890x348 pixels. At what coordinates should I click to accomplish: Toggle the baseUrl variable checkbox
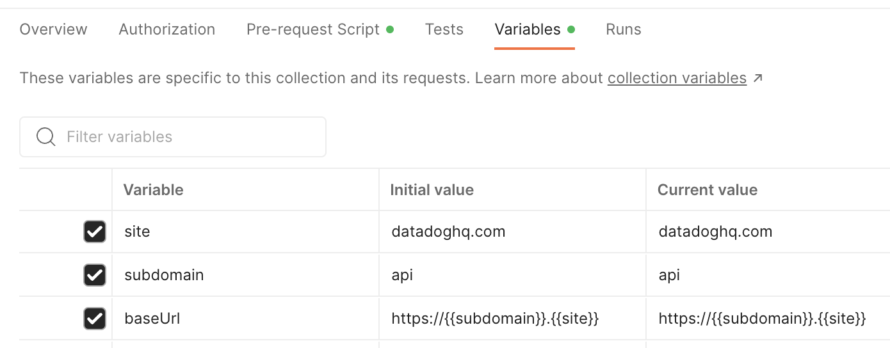[x=95, y=319]
